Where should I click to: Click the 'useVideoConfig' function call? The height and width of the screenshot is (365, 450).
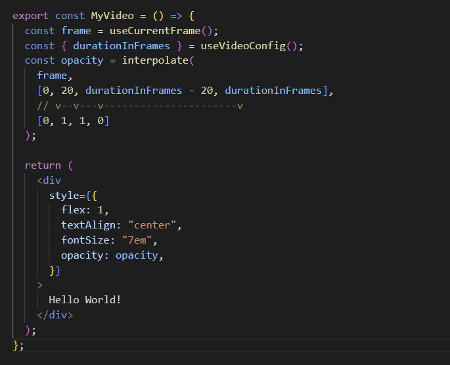[x=243, y=46]
